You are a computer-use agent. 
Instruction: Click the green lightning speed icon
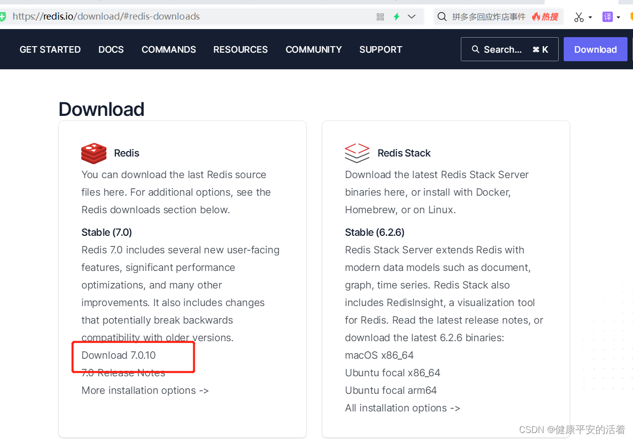point(397,17)
